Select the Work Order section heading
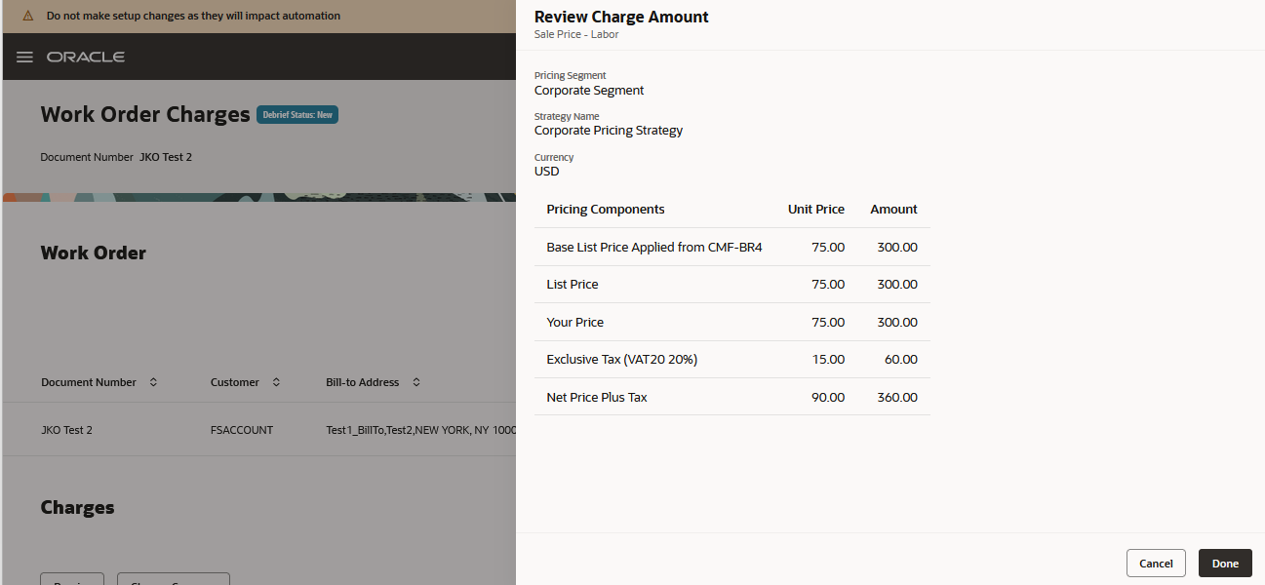This screenshot has height=585, width=1265. pos(94,253)
